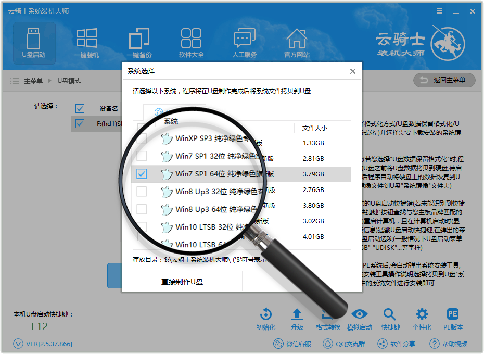This screenshot has width=484, height=354.
Task: Uncheck the F:(hd1) device checkbox
Action: 80,123
